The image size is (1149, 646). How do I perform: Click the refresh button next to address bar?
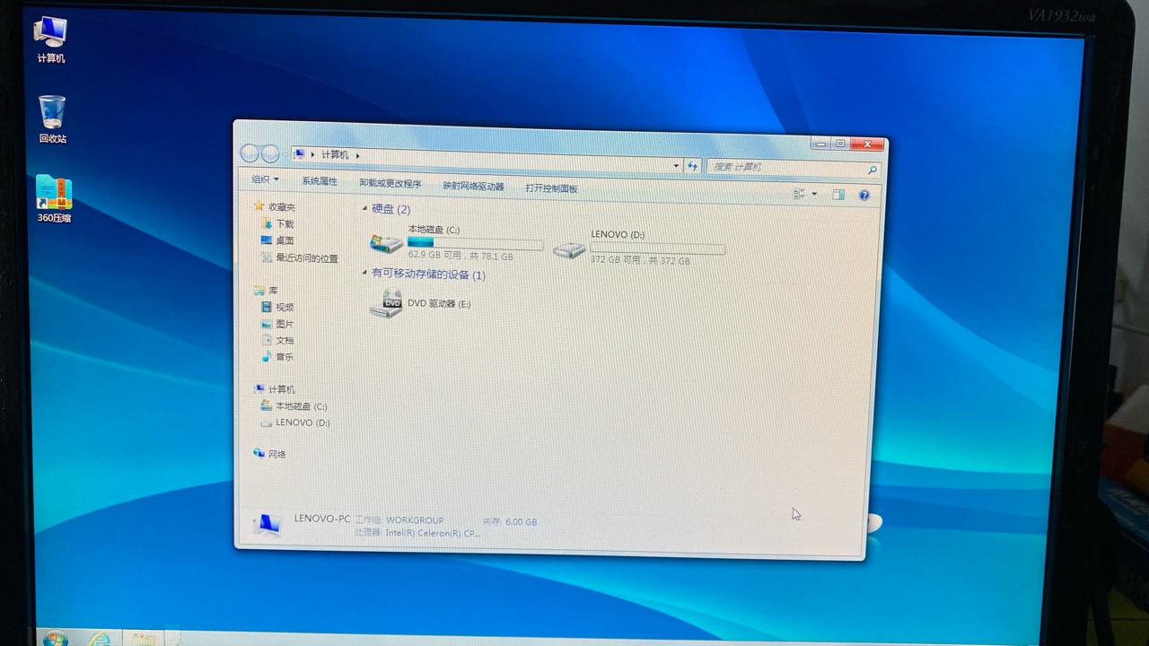coord(692,166)
